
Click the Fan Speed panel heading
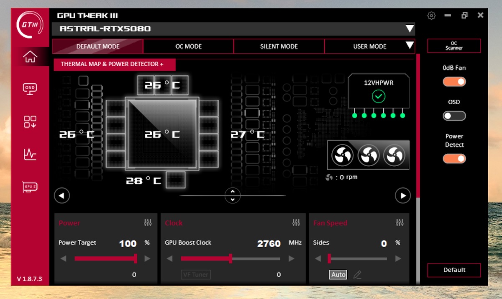pos(330,223)
